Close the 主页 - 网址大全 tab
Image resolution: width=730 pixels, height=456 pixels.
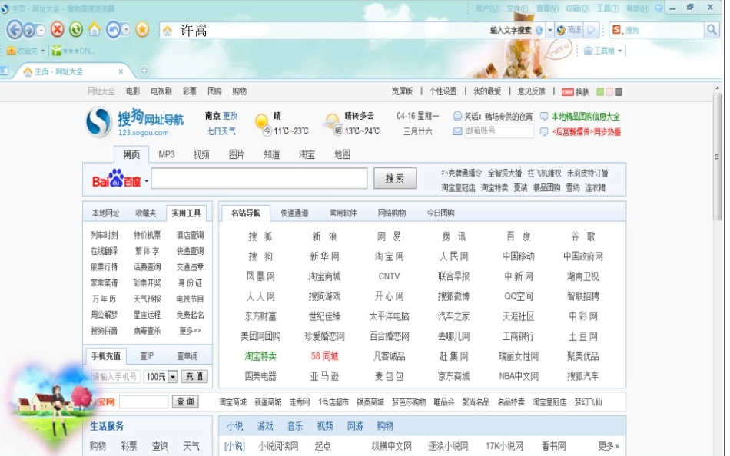(x=121, y=71)
